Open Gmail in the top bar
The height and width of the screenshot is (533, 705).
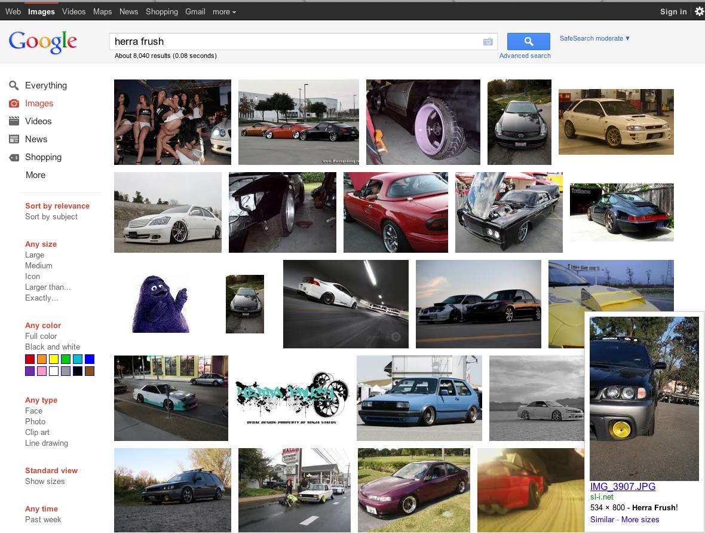click(195, 12)
